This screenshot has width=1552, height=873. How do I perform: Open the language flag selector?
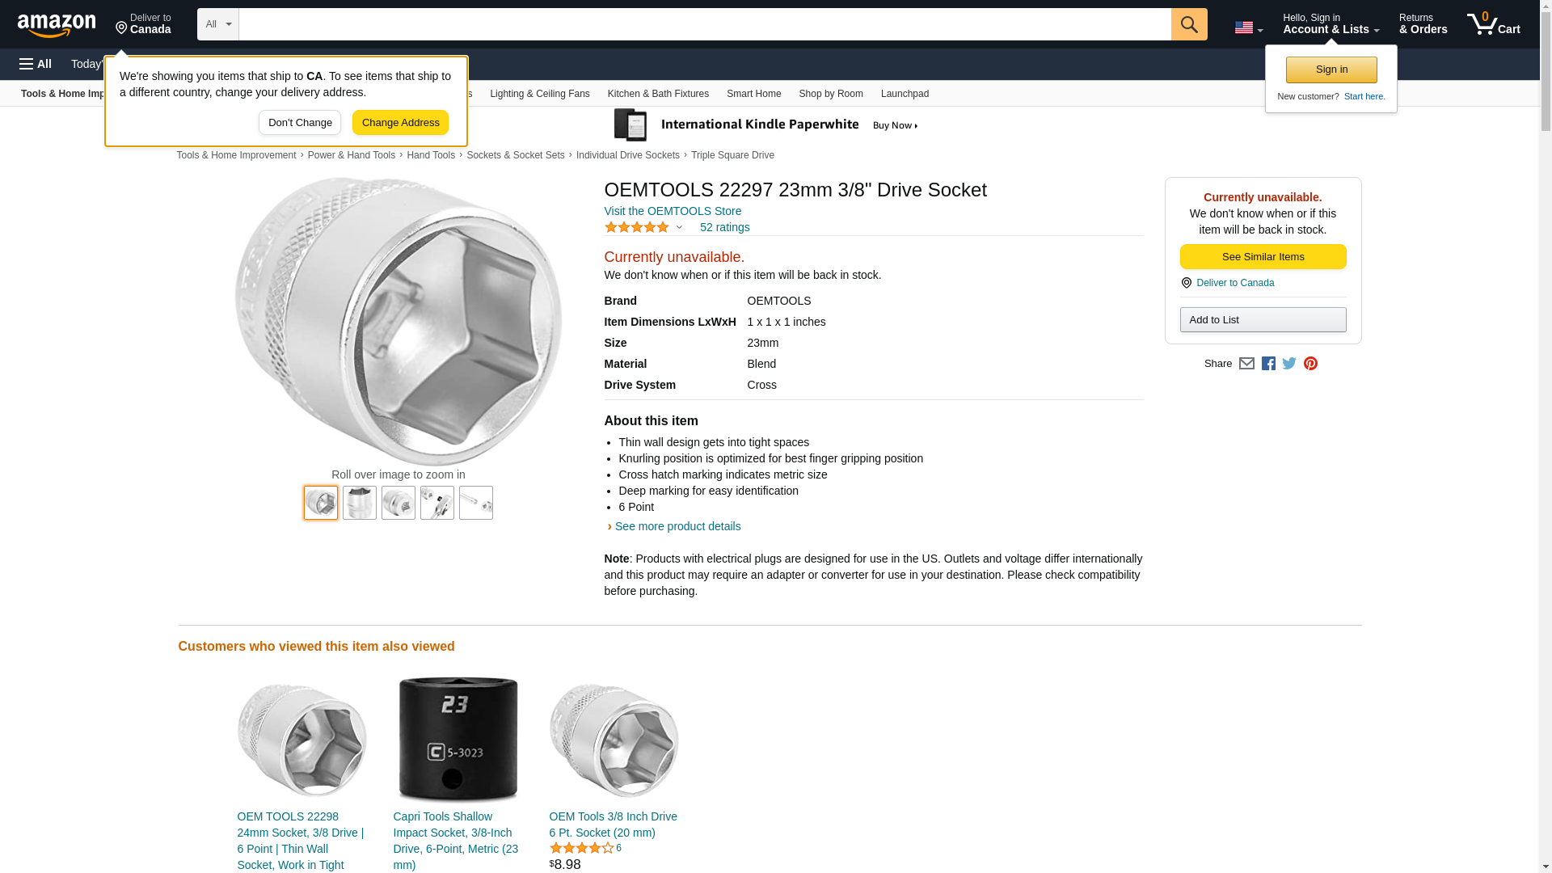[1248, 27]
